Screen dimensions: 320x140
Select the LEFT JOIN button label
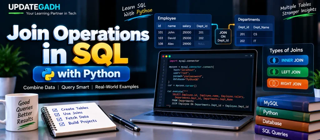point(291,72)
